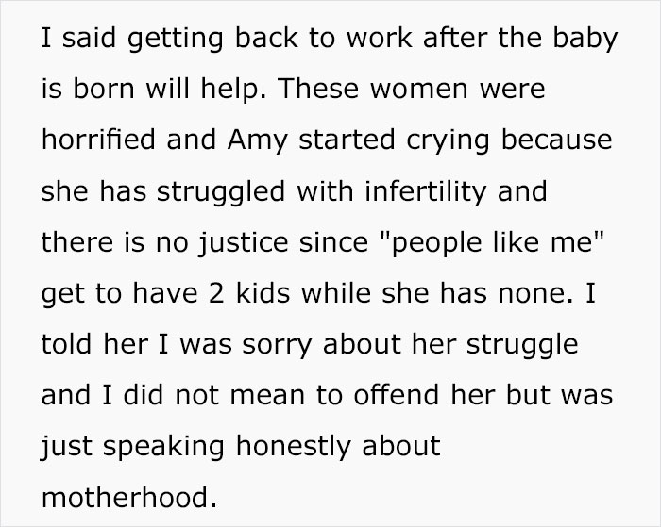The width and height of the screenshot is (661, 527).
Task: Click on the word "born"
Action: tap(104, 89)
